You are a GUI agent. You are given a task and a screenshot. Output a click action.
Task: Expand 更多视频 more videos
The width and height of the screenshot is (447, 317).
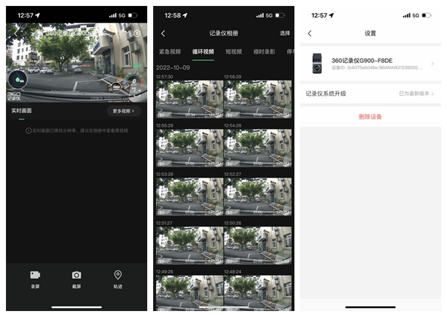(123, 111)
